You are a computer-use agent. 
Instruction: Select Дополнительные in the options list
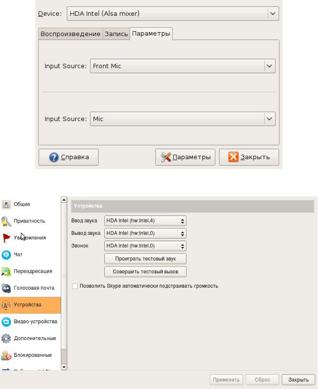click(30, 339)
